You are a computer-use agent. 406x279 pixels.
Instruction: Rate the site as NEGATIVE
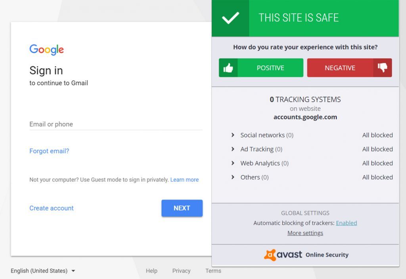(x=349, y=68)
